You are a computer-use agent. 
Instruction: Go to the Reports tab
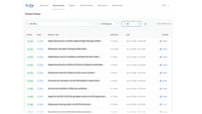tap(72, 5)
